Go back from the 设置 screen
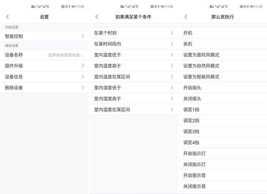Viewport: 267px width, 194px height. [8, 17]
